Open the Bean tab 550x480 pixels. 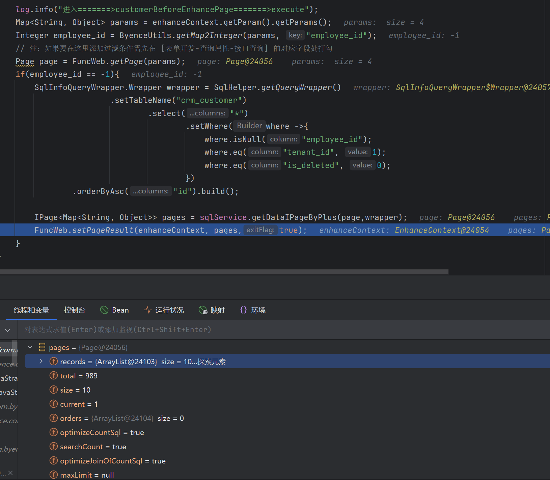pyautogui.click(x=120, y=310)
